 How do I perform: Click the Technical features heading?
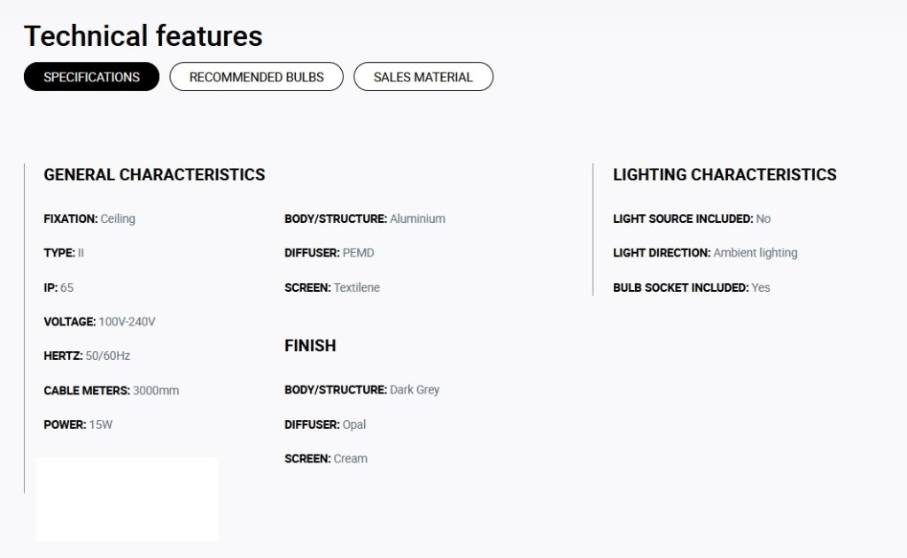(x=143, y=35)
